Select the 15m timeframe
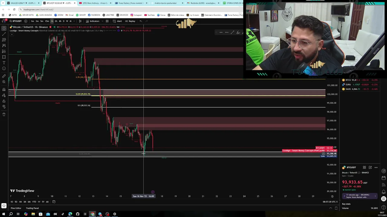 pyautogui.click(x=47, y=21)
